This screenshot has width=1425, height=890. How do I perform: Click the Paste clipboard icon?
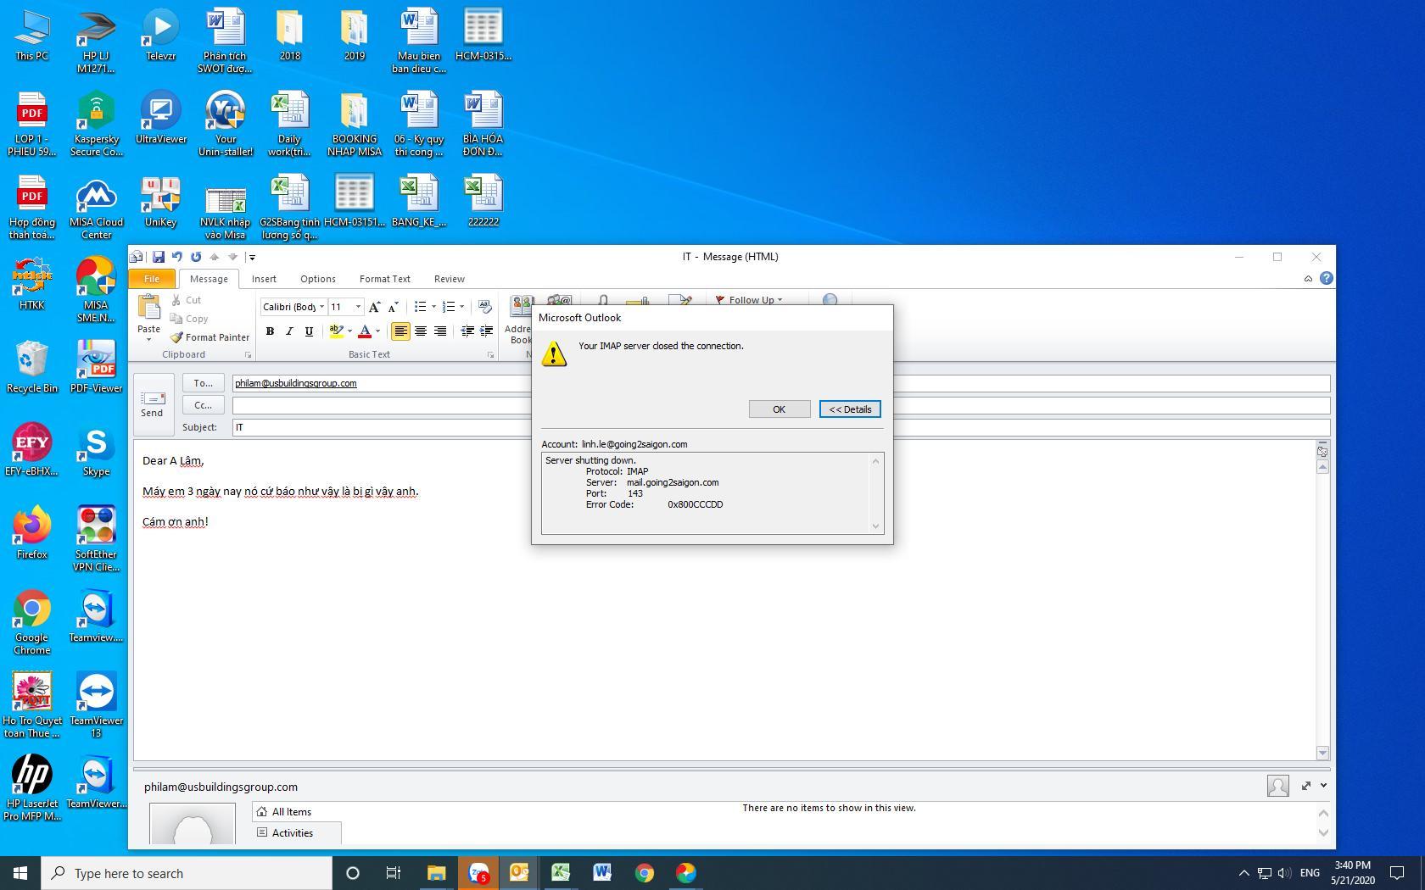coord(149,308)
